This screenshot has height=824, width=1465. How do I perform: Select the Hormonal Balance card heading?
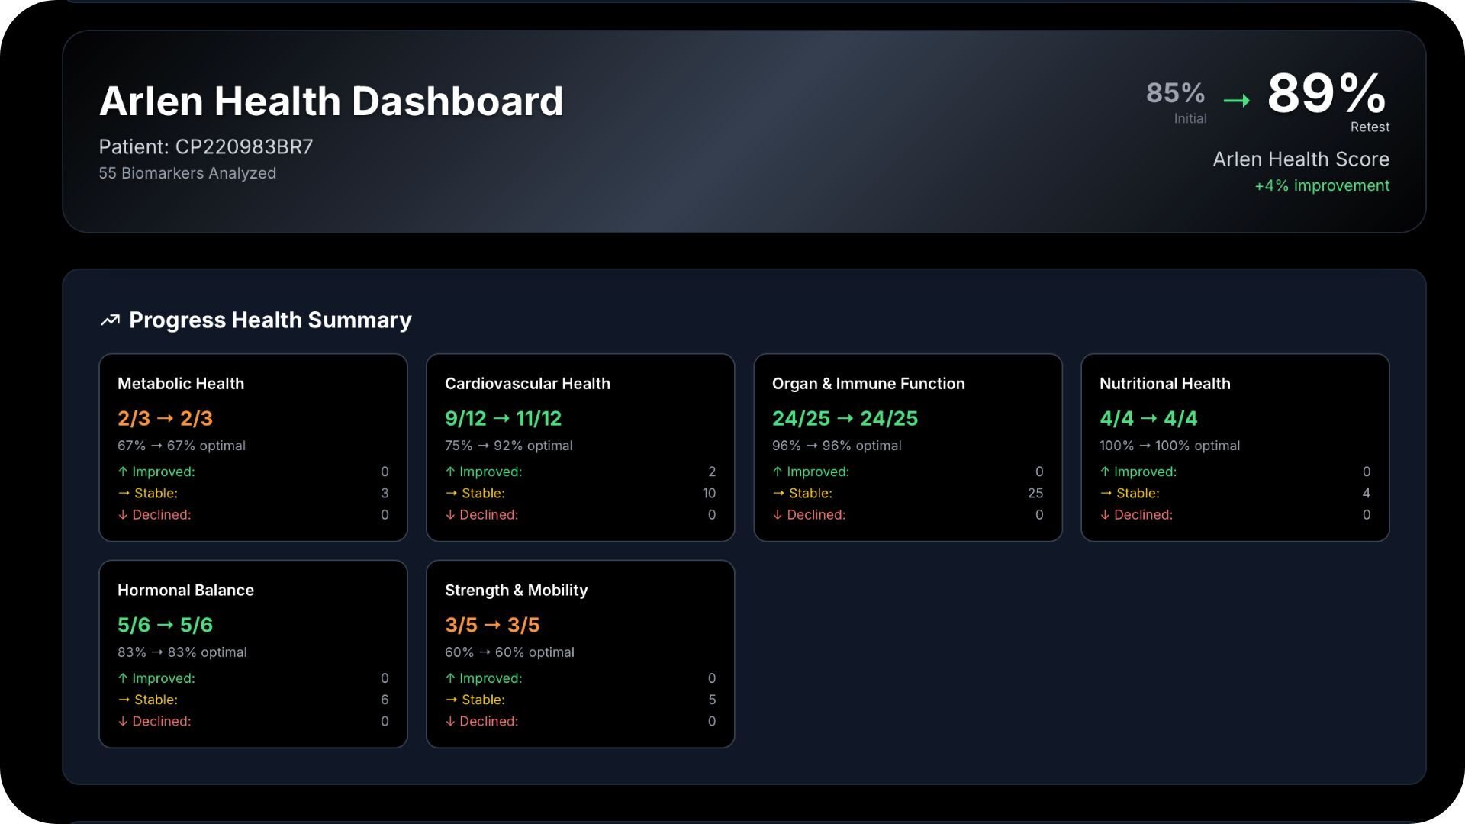(185, 591)
